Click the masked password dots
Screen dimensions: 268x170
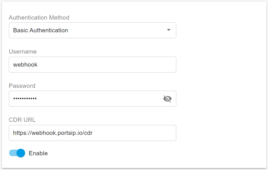[x=25, y=99]
